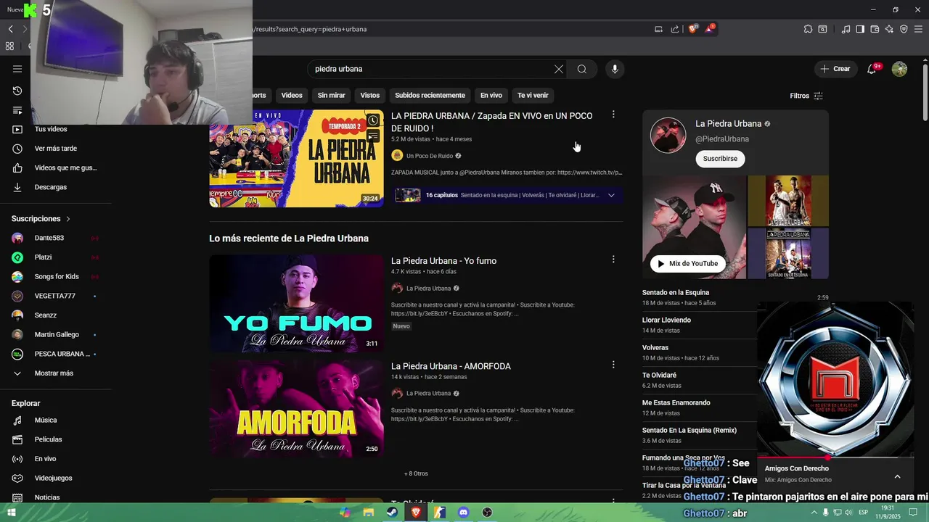The width and height of the screenshot is (929, 522).
Task: Open the AMORFODA video thumbnail
Action: 296,408
